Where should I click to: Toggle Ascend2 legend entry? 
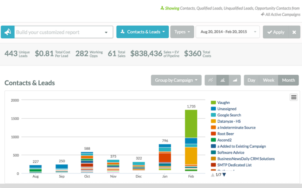point(221,140)
